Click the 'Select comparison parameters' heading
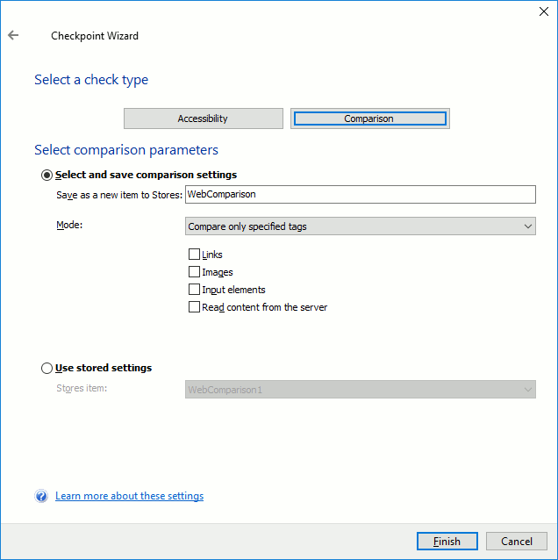Image resolution: width=558 pixels, height=560 pixels. (126, 150)
